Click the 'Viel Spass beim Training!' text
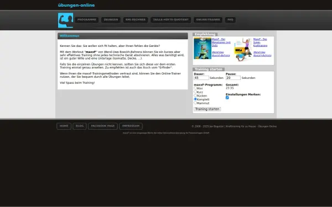Screen dimensions: 332x207 pos(77,83)
